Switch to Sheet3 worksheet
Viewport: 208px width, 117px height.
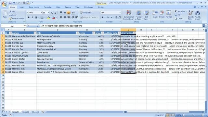[35, 112]
